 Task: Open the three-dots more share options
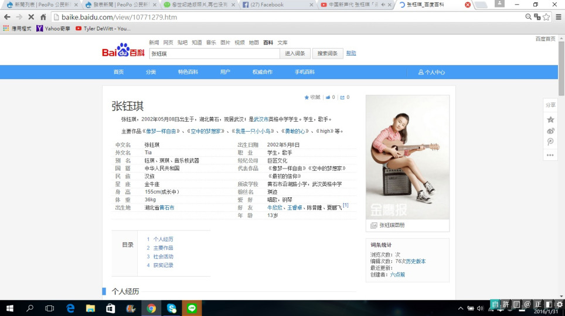click(x=550, y=155)
